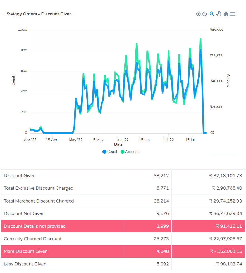Click the Jun '22 x-axis label
246x273 pixels.
point(123,140)
